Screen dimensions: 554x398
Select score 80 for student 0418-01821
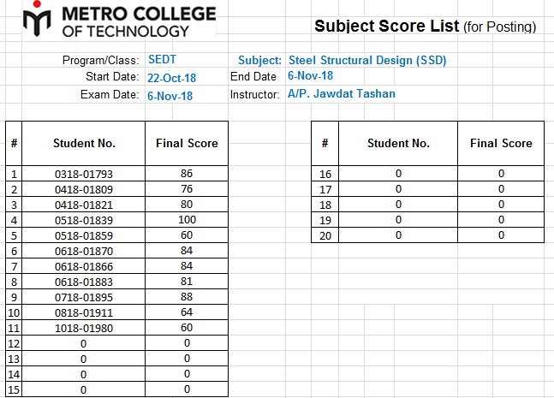187,205
